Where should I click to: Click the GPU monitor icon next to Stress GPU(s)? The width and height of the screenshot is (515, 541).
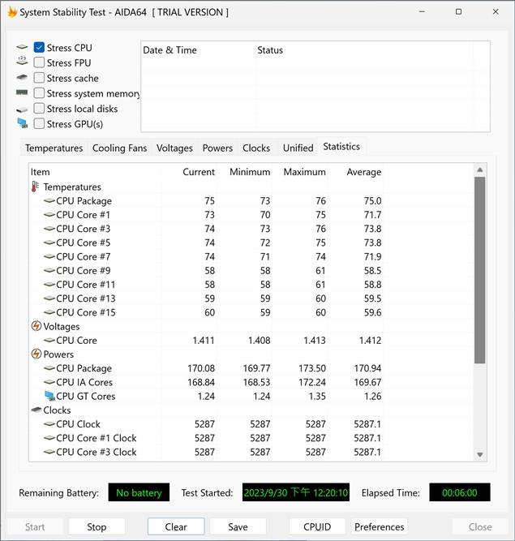coord(22,124)
